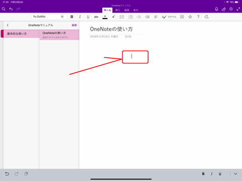Click the page date 2018年12月24日
Image resolution: width=242 pixels, height=181 pixels.
(104, 37)
